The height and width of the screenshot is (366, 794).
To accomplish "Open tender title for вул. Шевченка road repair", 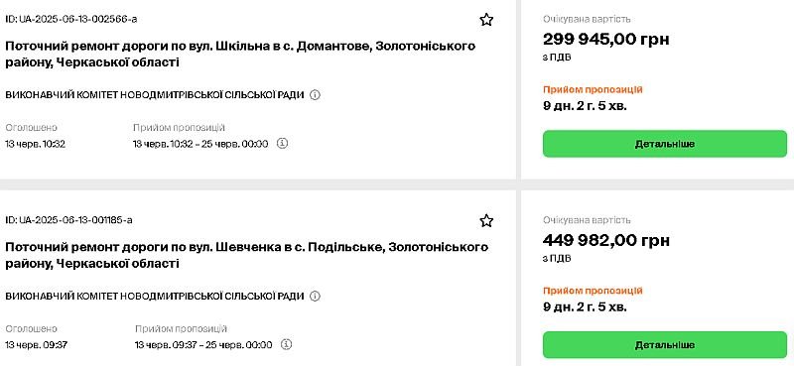I will (246, 255).
